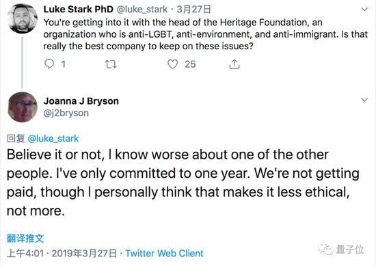Image resolution: width=376 pixels, height=266 pixels.
Task: Retweet Luke Stark's tweet
Action: [x=111, y=64]
